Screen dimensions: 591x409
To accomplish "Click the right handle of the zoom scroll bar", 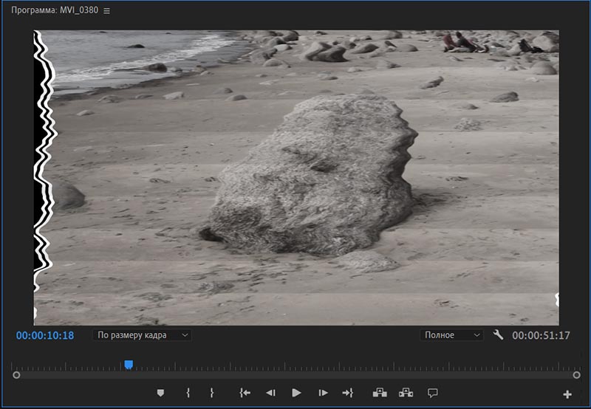I will [576, 375].
